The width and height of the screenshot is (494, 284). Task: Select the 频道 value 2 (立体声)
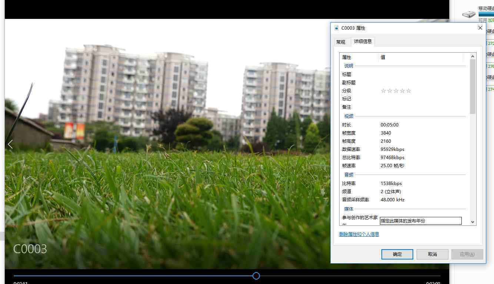(x=391, y=192)
